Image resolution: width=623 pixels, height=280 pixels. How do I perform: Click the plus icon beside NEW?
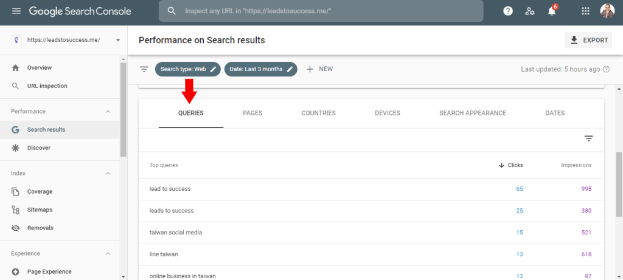[x=310, y=69]
